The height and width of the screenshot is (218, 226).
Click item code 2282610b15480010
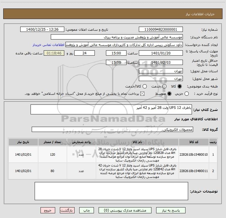click(194, 155)
